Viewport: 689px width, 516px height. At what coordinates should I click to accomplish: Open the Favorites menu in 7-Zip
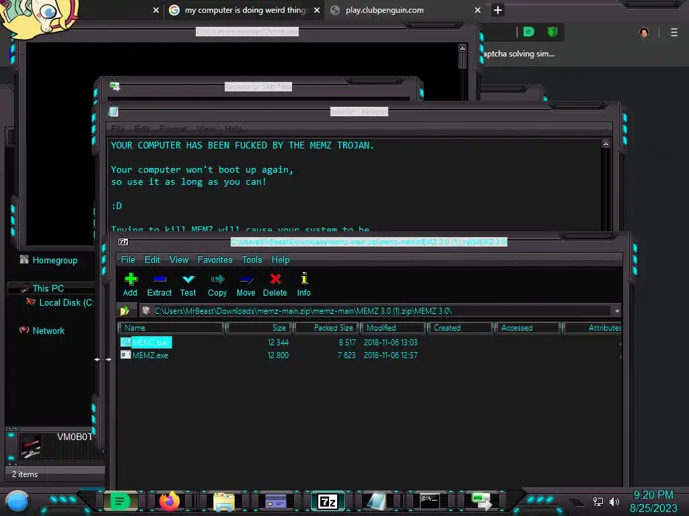pos(215,259)
